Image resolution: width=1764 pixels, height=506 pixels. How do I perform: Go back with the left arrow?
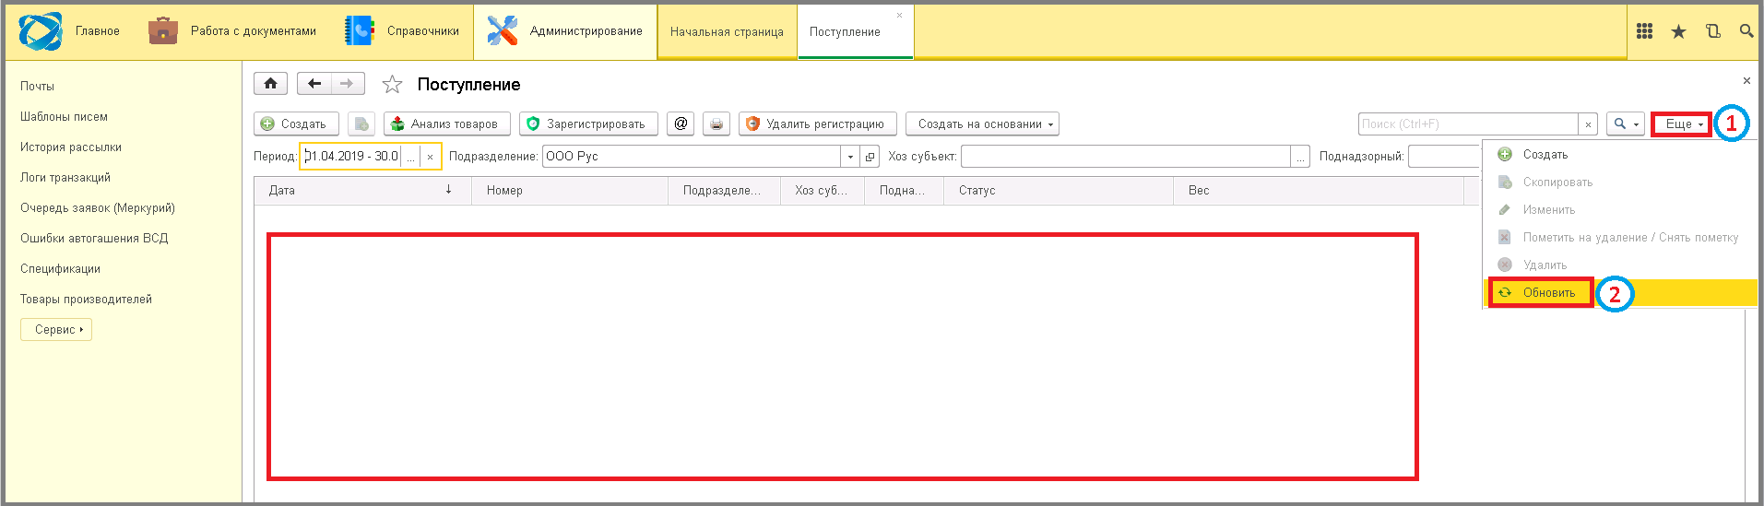click(314, 84)
